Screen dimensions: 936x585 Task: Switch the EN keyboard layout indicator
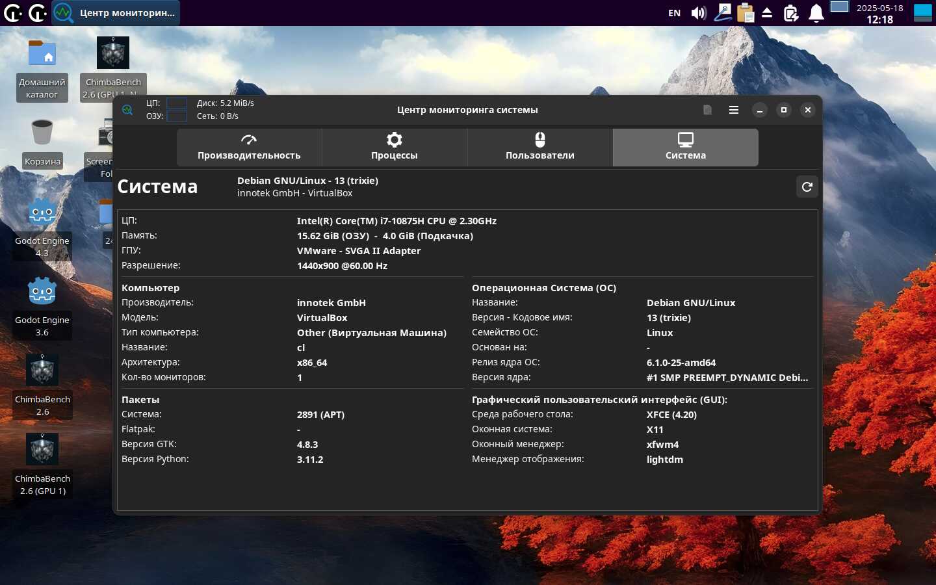674,13
